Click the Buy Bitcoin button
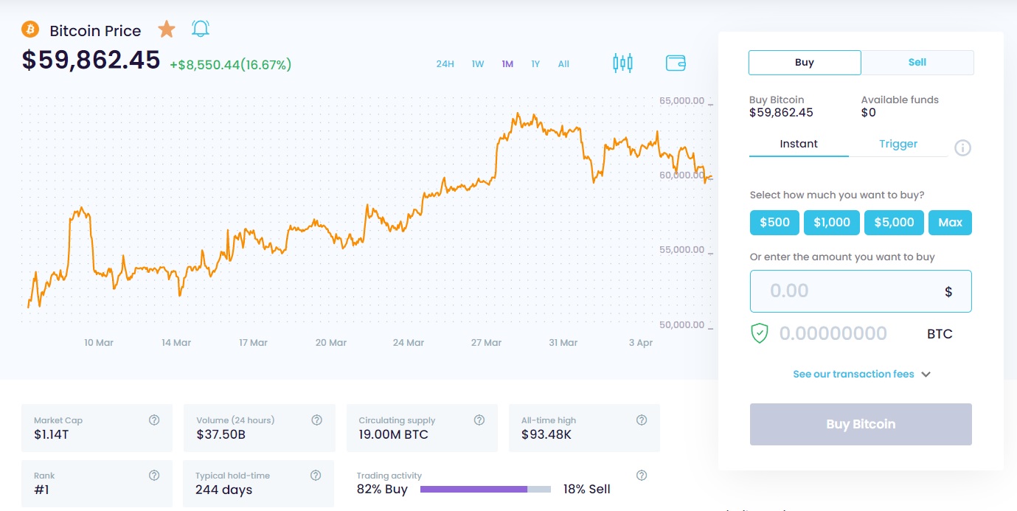The height and width of the screenshot is (511, 1017). [x=861, y=424]
